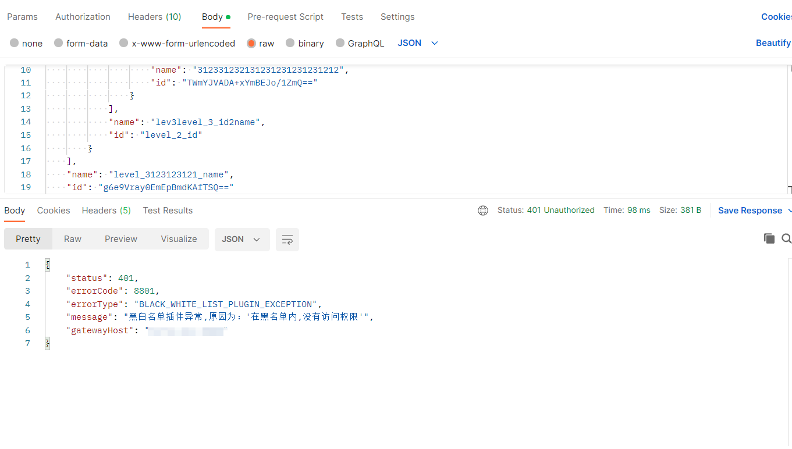Open search in response body

pyautogui.click(x=786, y=238)
